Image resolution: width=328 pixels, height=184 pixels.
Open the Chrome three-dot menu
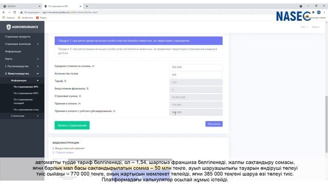pos(324,12)
